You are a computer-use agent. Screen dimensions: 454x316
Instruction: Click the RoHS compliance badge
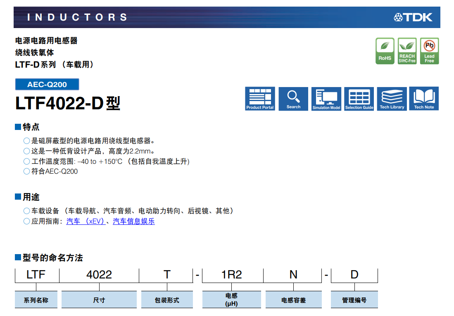point(385,51)
